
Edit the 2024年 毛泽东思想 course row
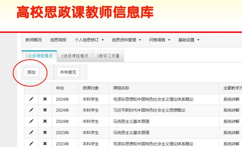[31, 99]
